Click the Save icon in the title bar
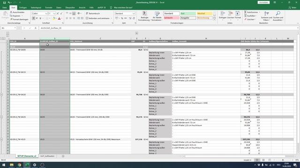The width and height of the screenshot is (300, 168). click(4, 2)
